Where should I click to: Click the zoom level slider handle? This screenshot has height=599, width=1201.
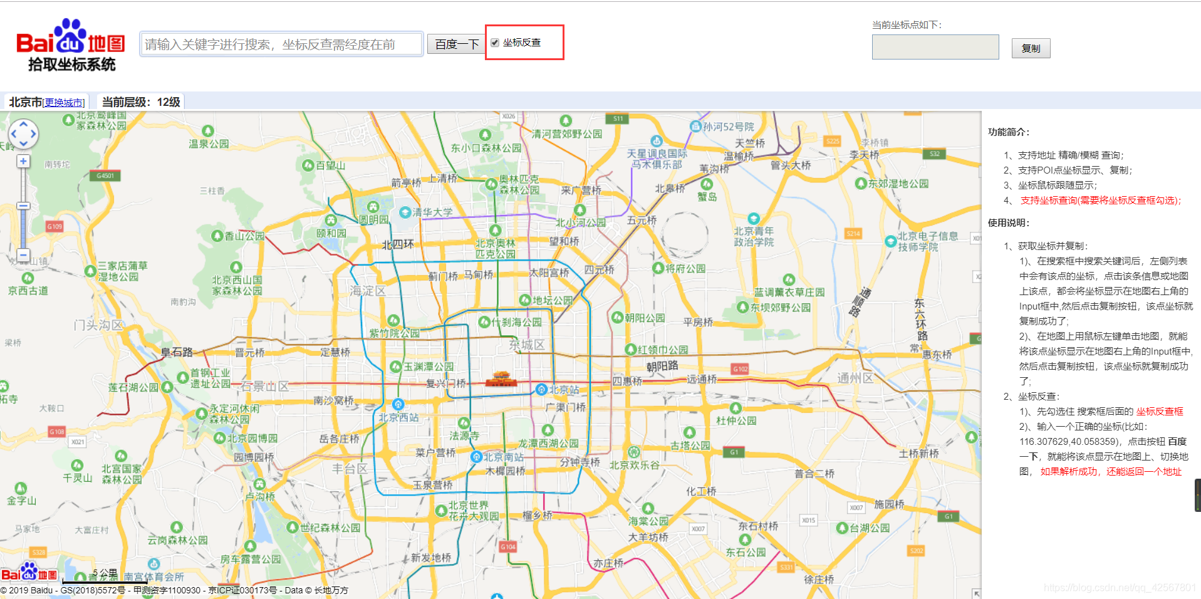23,206
